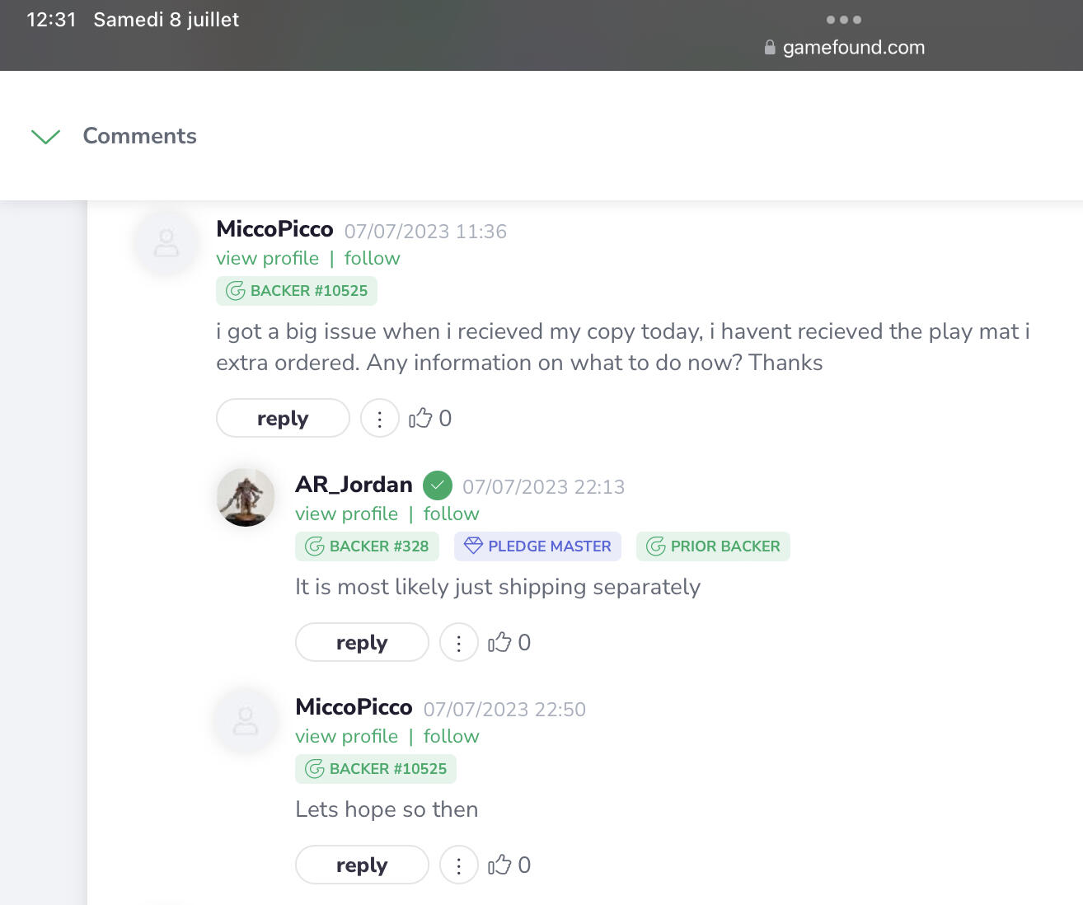This screenshot has width=1083, height=905.
Task: Follow MiccoPicco from the first comment
Action: (372, 258)
